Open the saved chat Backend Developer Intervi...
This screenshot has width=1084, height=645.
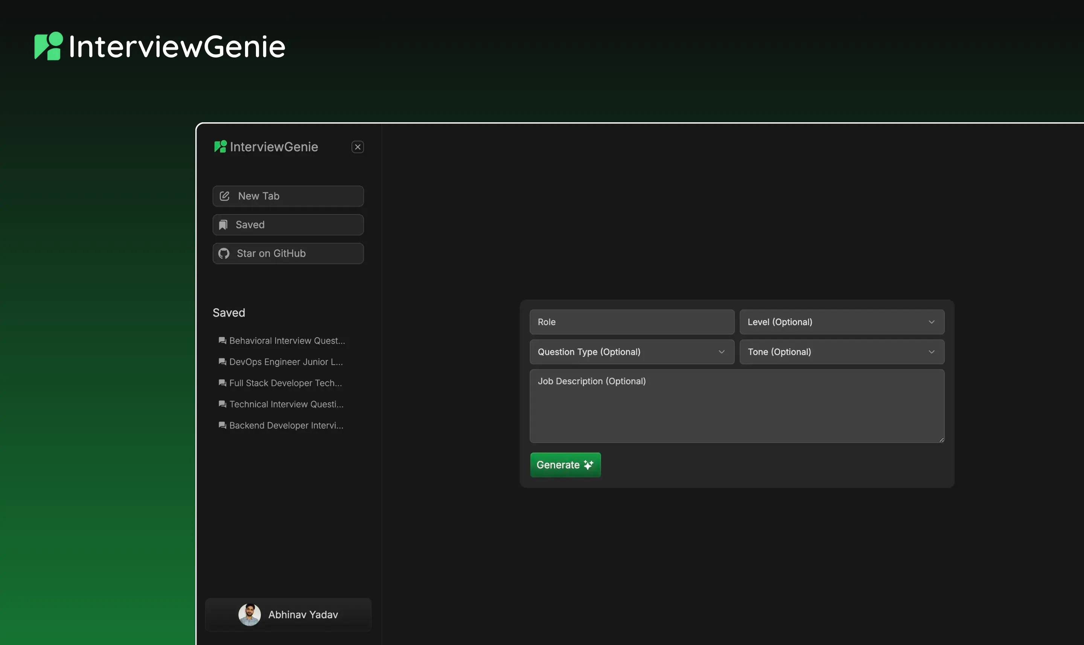point(280,426)
